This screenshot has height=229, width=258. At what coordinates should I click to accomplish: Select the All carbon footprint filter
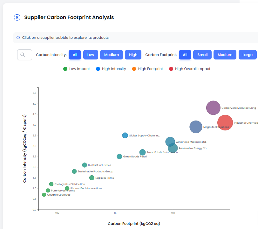pyautogui.click(x=185, y=55)
